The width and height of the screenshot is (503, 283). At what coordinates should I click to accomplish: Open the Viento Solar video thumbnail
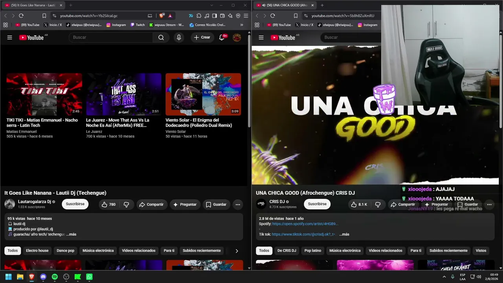(203, 94)
